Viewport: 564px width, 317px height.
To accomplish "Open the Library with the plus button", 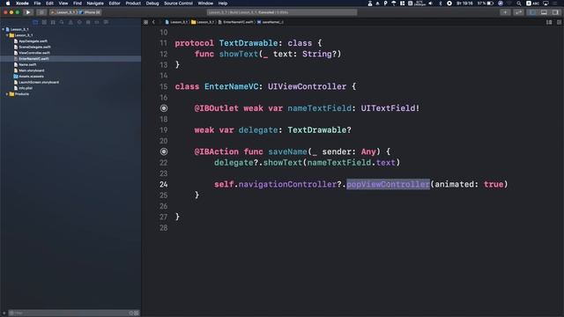I will [x=505, y=12].
